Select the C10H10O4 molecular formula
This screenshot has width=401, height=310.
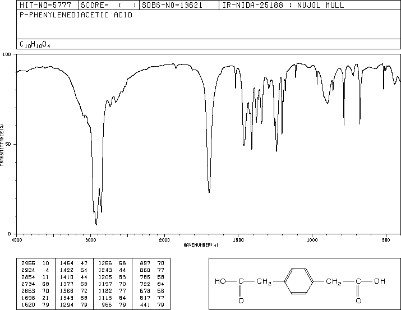[35, 44]
